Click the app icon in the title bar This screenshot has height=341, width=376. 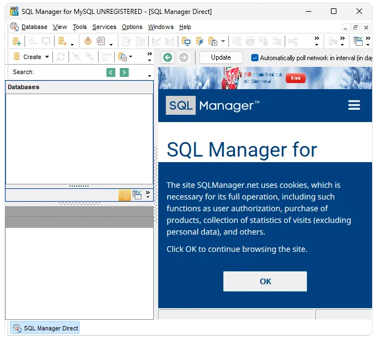coord(14,11)
